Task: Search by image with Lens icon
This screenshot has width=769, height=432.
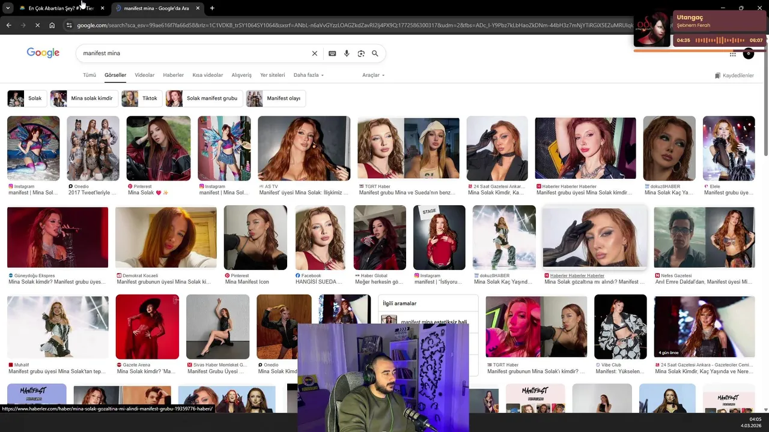Action: (x=361, y=53)
